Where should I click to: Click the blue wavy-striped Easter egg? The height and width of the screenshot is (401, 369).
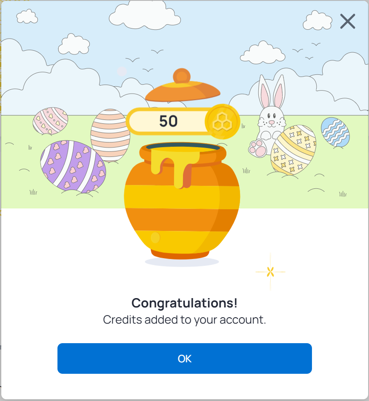pyautogui.click(x=335, y=132)
